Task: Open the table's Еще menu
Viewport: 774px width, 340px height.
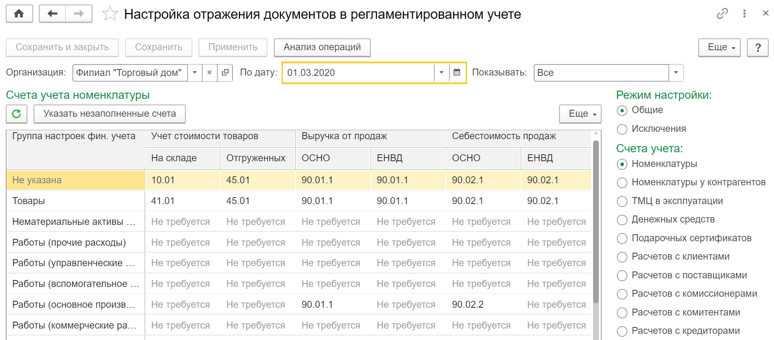Action: (x=580, y=114)
